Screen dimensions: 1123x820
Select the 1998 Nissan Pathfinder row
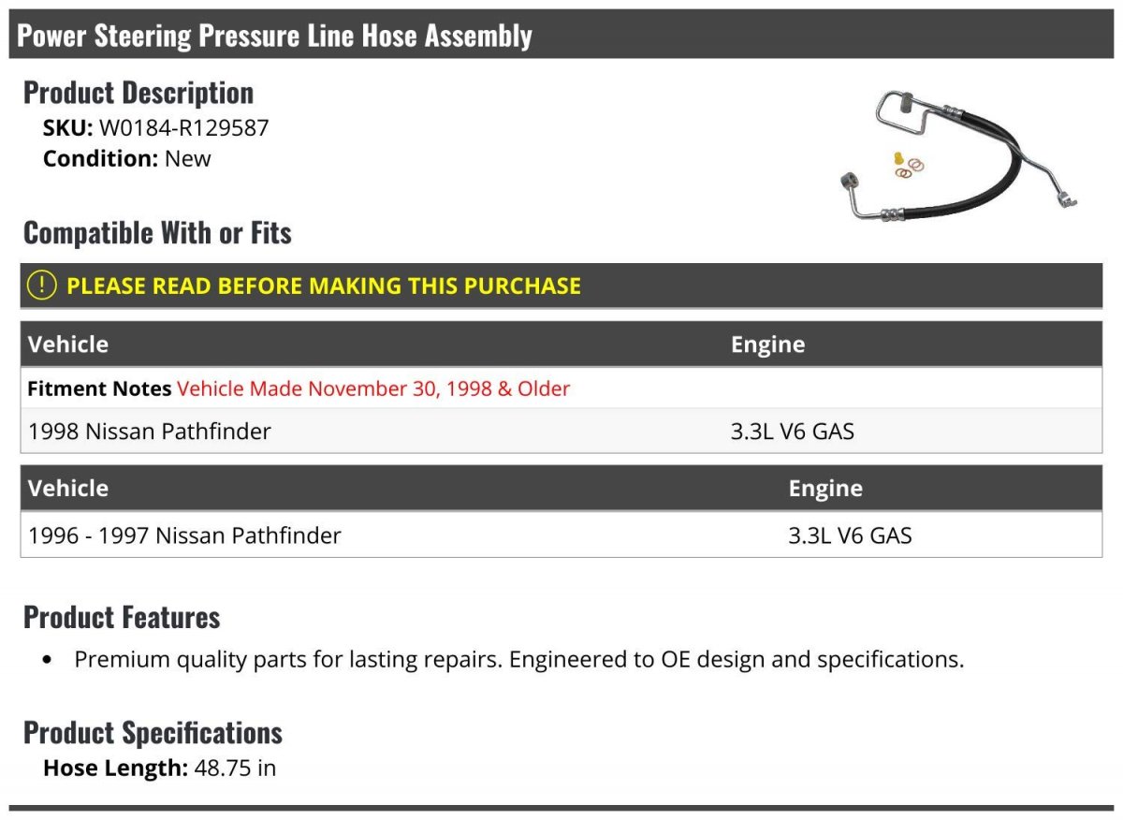[561, 432]
